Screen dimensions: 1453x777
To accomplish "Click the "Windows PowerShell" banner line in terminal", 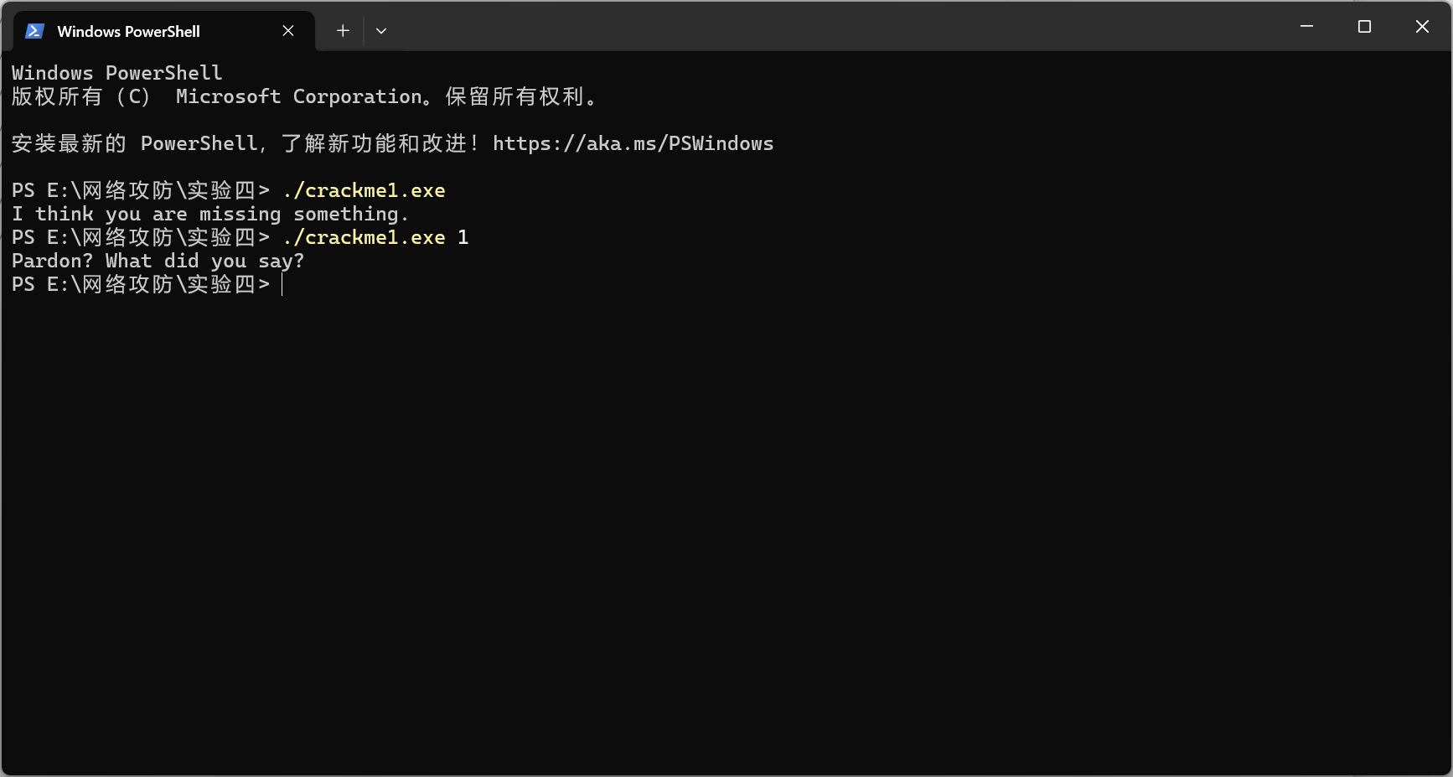I will coord(117,74).
